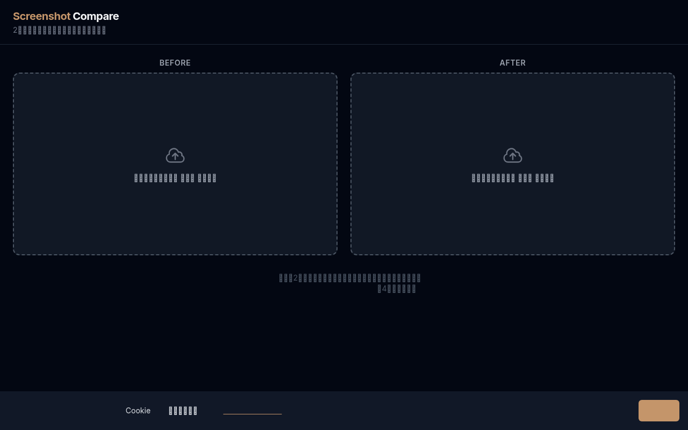Click the cloud upload icon in BEFORE panel
Viewport: 688px width, 430px height.
pyautogui.click(x=175, y=155)
